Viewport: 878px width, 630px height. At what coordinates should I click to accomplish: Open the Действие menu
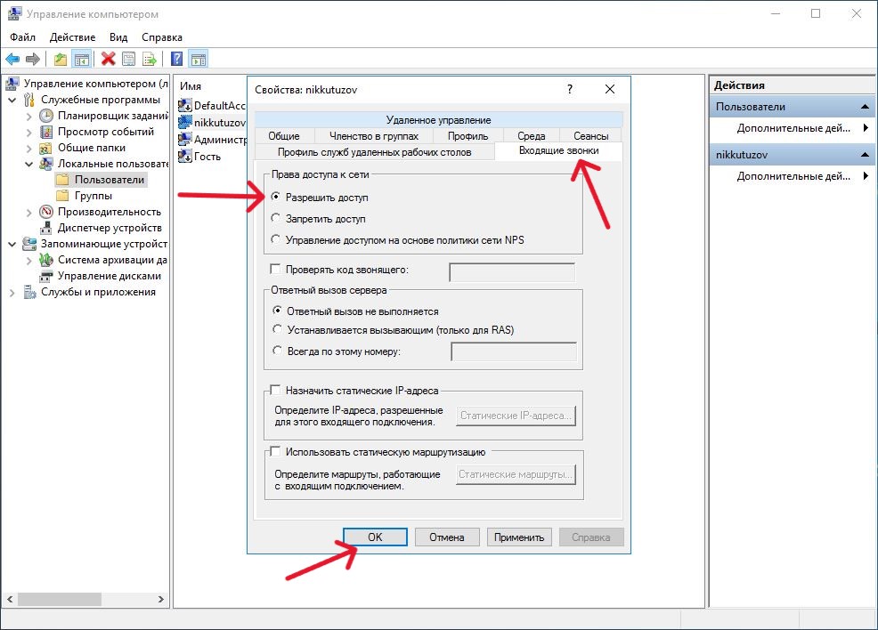[x=73, y=37]
